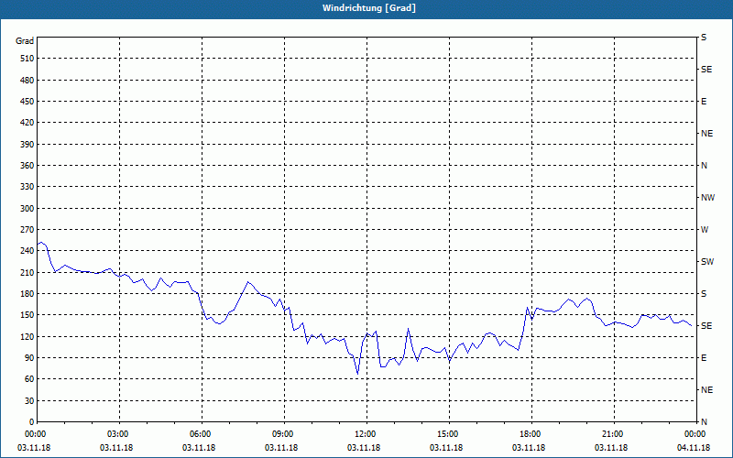The height and width of the screenshot is (458, 733).
Task: Select the 03.11.18 date beneath 18:00
Action: (529, 448)
